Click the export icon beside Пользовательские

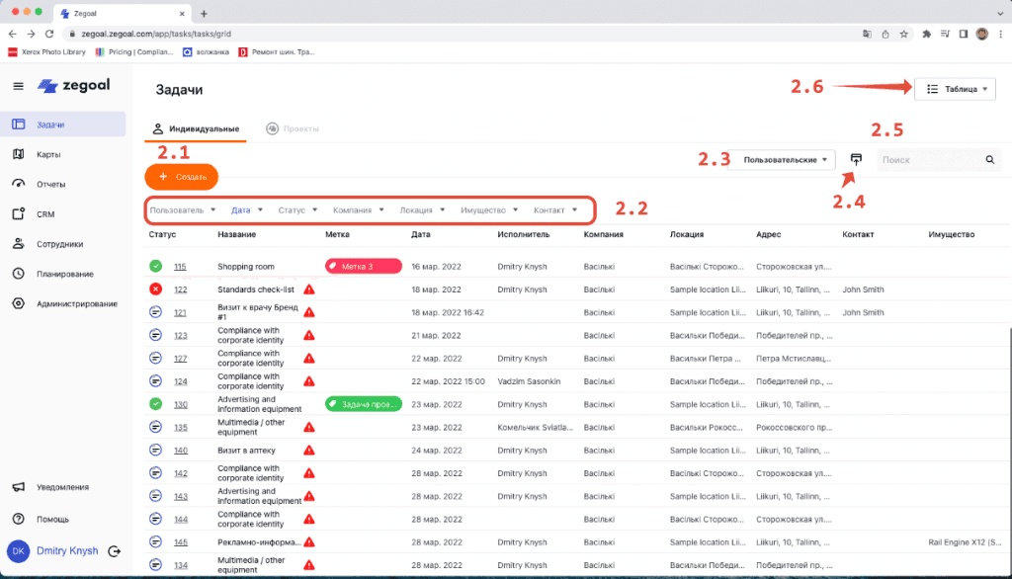(x=856, y=159)
